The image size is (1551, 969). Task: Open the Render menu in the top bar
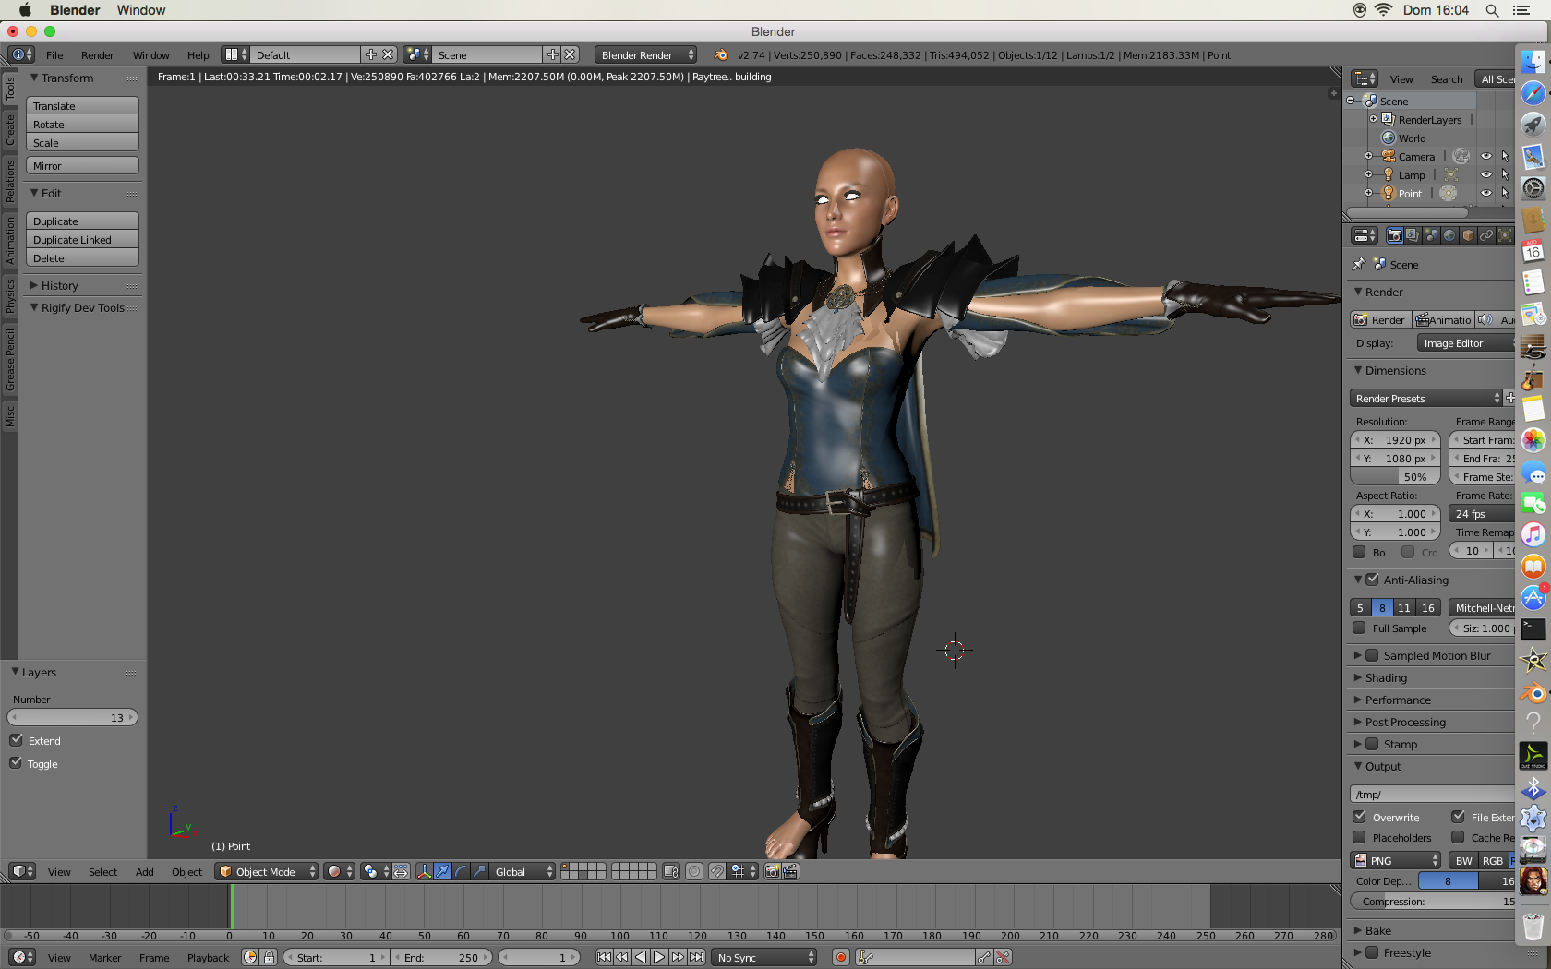coord(97,55)
